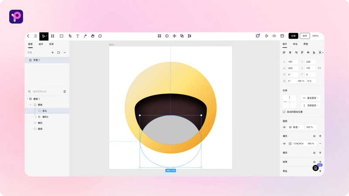Image resolution: width=349 pixels, height=196 pixels.
Task: Click the last icon in the center toolbar
Action: (189, 36)
